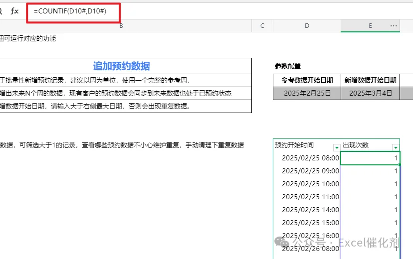Click the magnifier icon beside fx
This screenshot has height=259, width=413.
[1, 11]
